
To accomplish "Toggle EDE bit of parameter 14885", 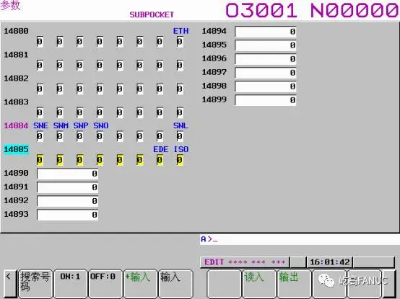I will tap(160, 160).
